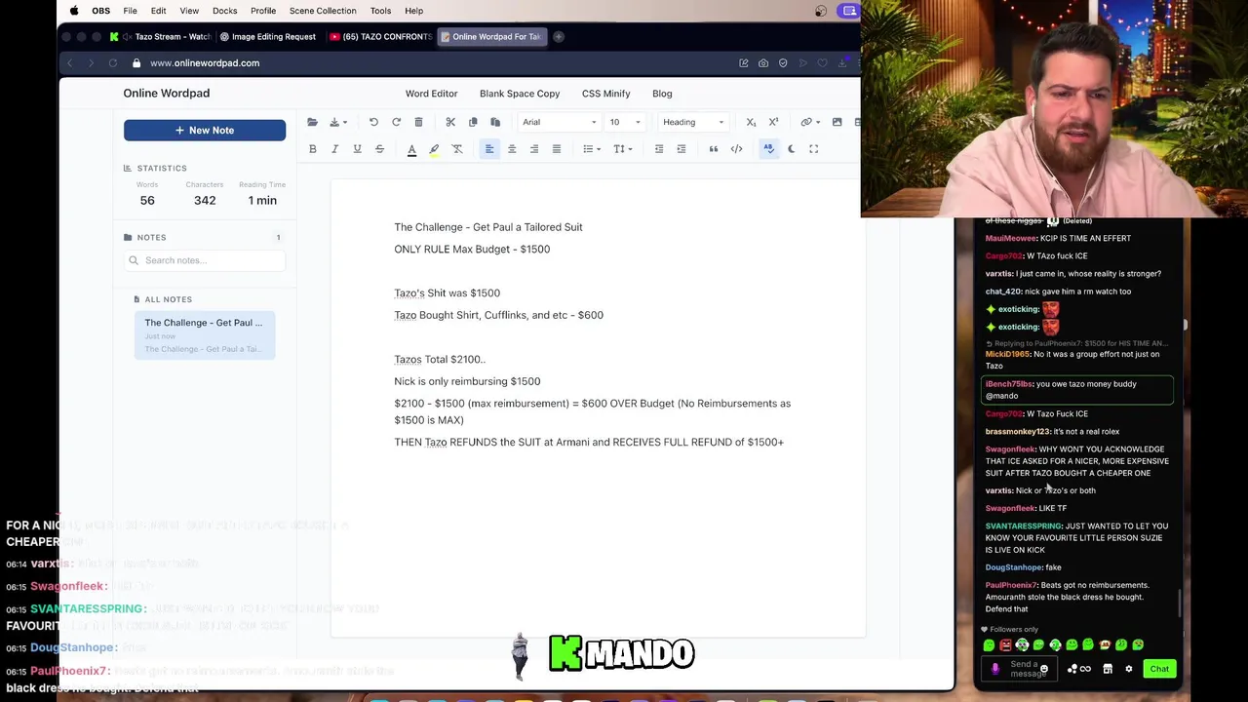Viewport: 1248px width, 702px height.
Task: Open the CSS Minify link
Action: pyautogui.click(x=605, y=94)
